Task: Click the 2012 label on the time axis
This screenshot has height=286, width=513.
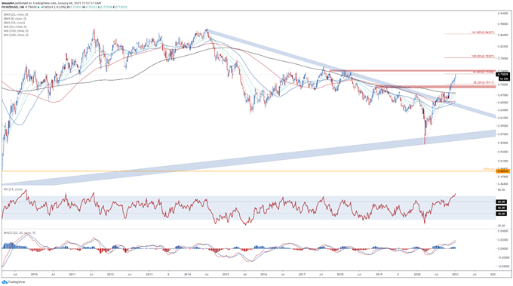Action: tap(111, 274)
